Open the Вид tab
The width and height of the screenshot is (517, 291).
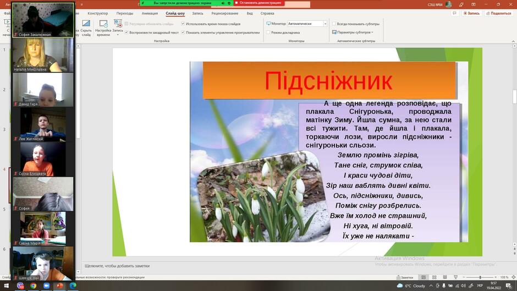pos(250,13)
